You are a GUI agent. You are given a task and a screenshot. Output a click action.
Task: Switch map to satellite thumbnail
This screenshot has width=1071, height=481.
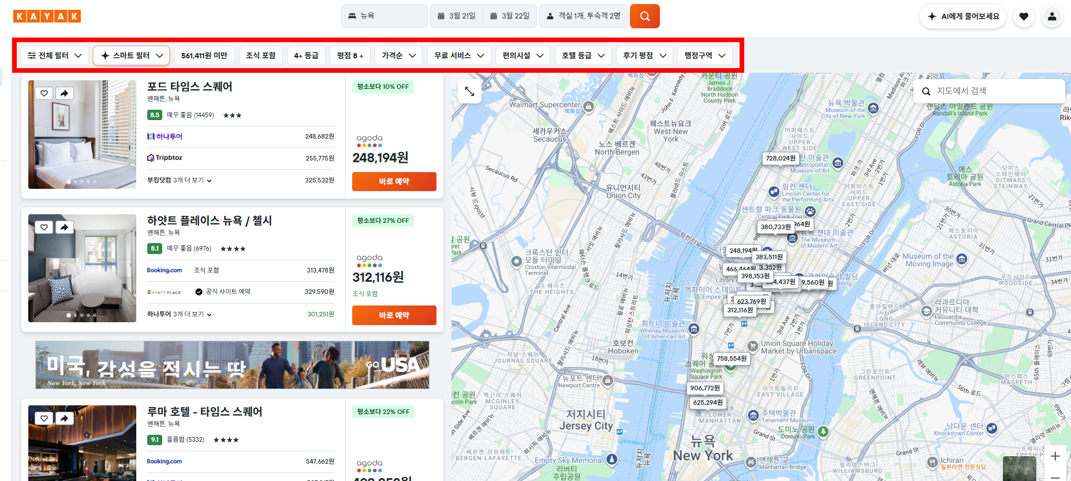point(1020,468)
